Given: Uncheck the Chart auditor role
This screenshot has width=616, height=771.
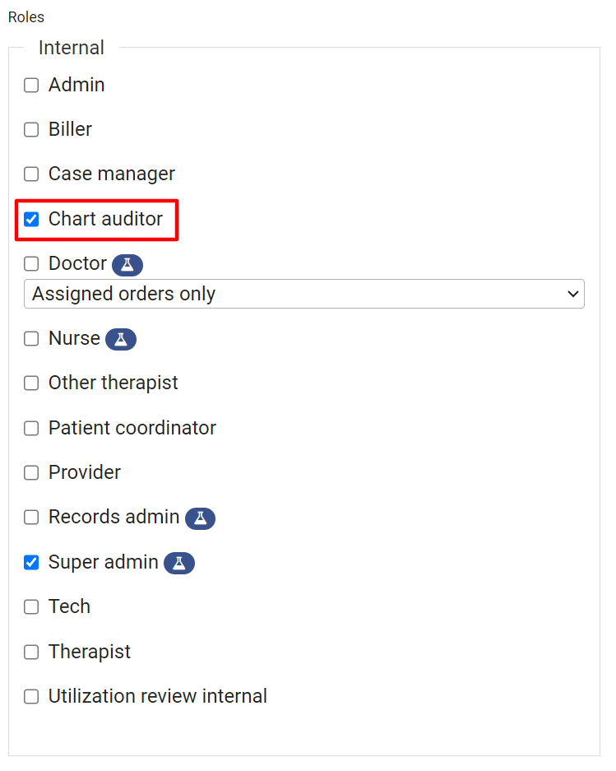Looking at the screenshot, I should pos(31,219).
